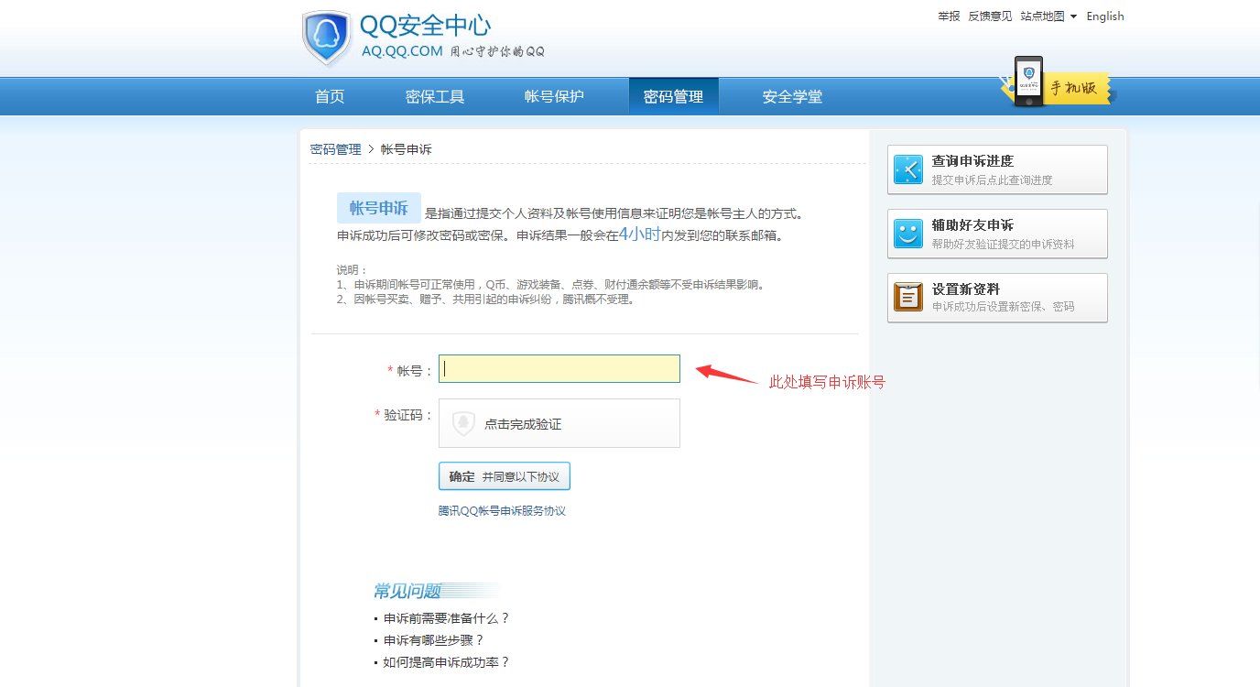The height and width of the screenshot is (687, 1260).
Task: Click the 设置新资料 title text
Action: (965, 289)
